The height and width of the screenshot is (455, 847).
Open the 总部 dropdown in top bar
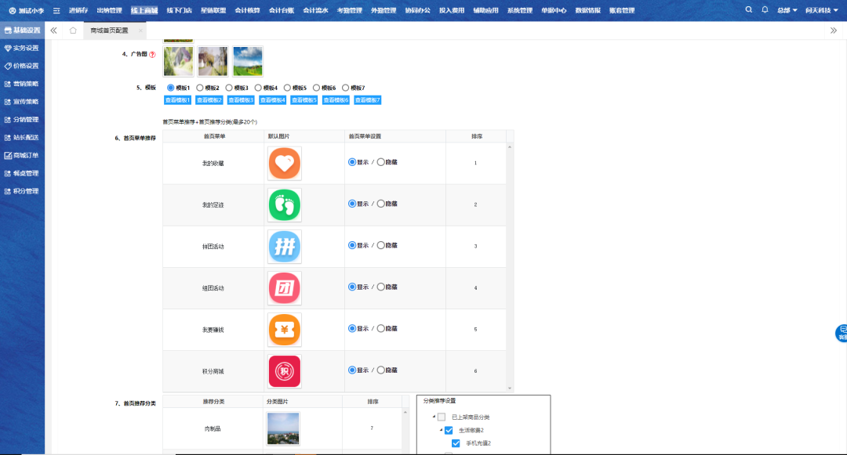point(787,10)
